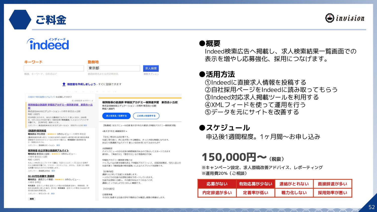Open the 検索オプション link
Viewport: 377px width, 212px height.
tap(151, 74)
